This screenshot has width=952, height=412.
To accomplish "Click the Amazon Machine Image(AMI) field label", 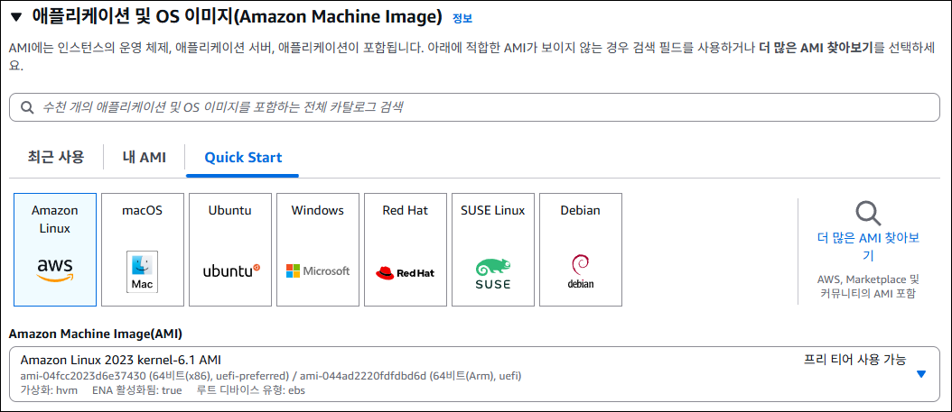I will click(96, 334).
